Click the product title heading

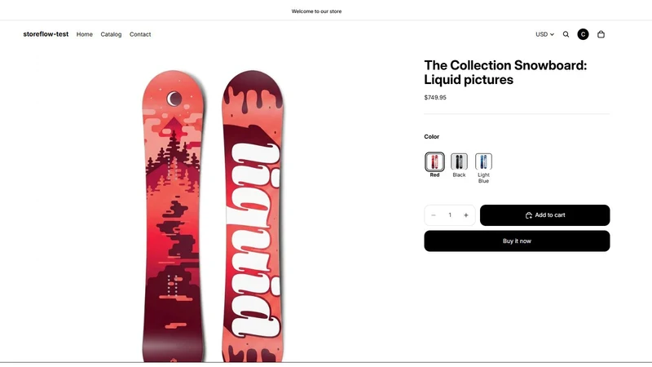point(505,73)
